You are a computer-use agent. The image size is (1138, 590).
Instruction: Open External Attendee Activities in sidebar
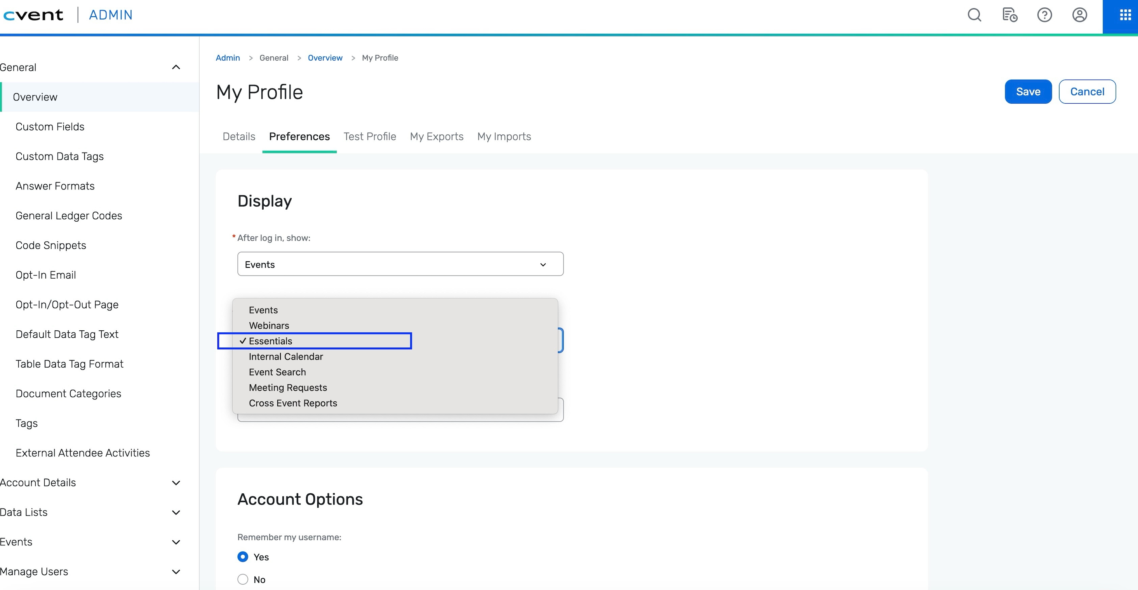pyautogui.click(x=83, y=453)
